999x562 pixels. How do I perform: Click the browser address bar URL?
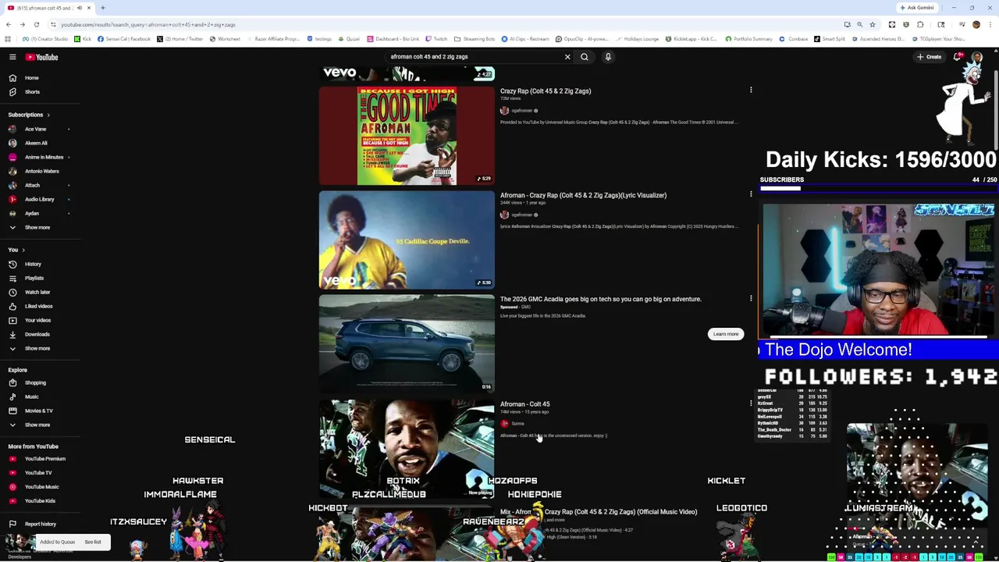pyautogui.click(x=148, y=24)
